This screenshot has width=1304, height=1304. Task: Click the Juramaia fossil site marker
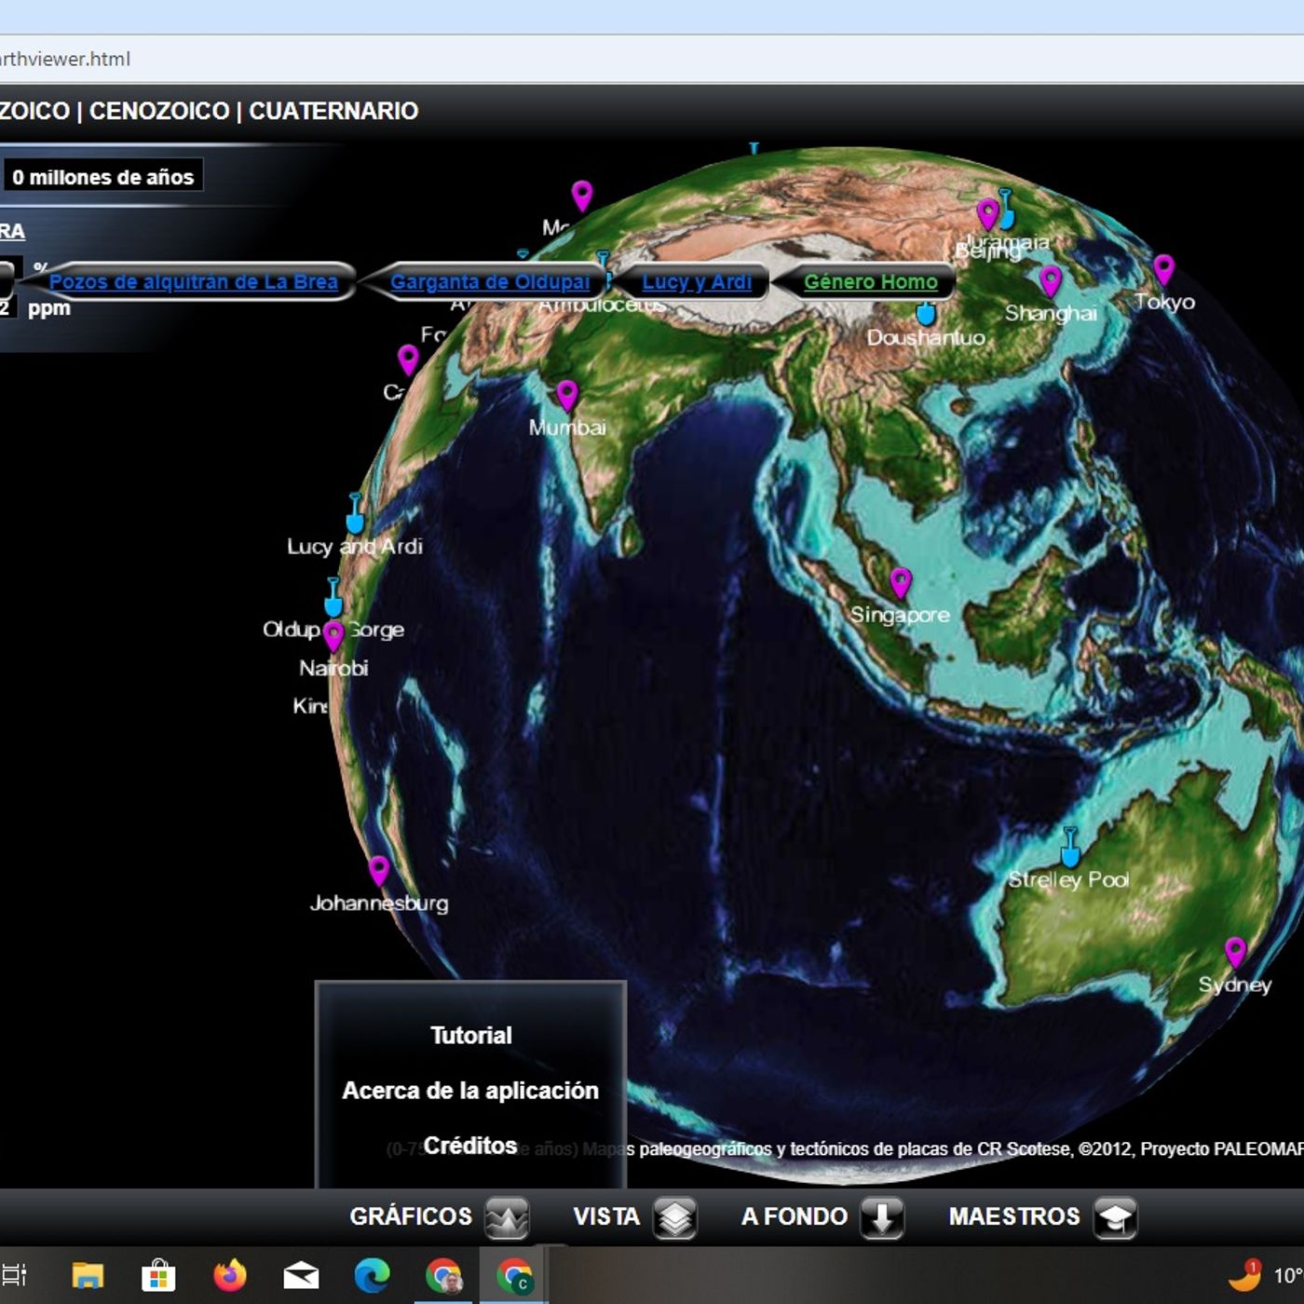tap(1005, 209)
